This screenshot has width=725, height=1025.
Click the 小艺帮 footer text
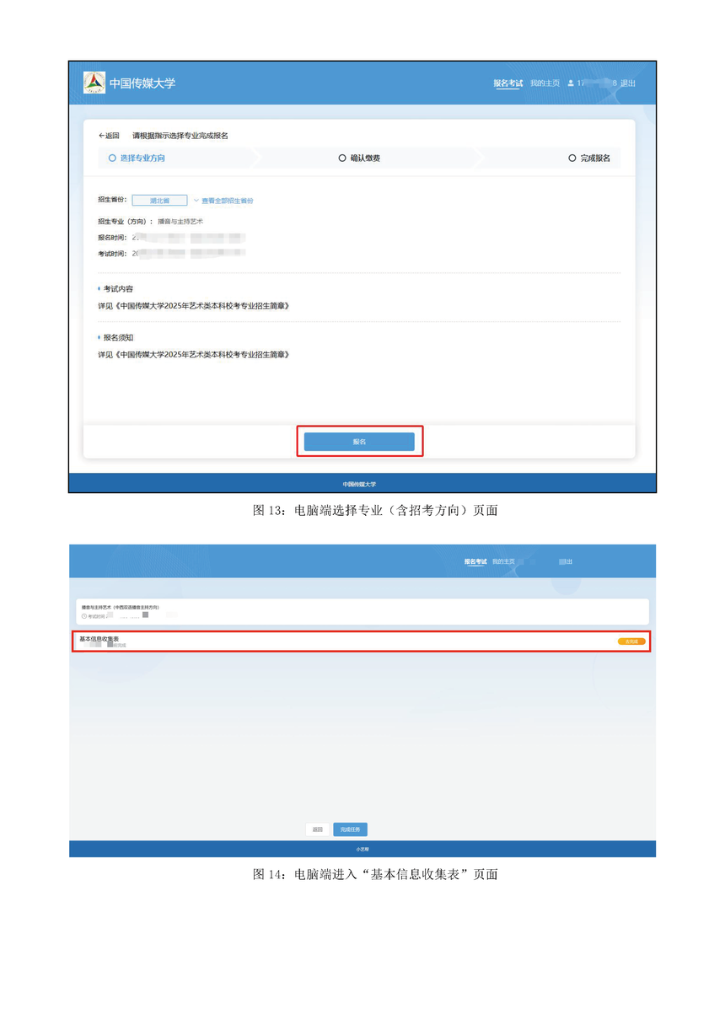click(x=362, y=850)
